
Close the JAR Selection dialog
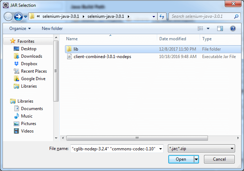233,4
